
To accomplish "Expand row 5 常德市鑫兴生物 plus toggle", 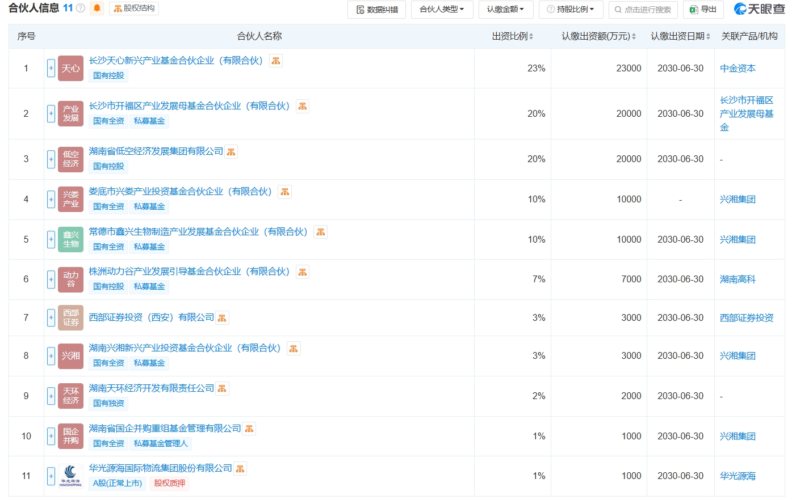I will coord(51,240).
